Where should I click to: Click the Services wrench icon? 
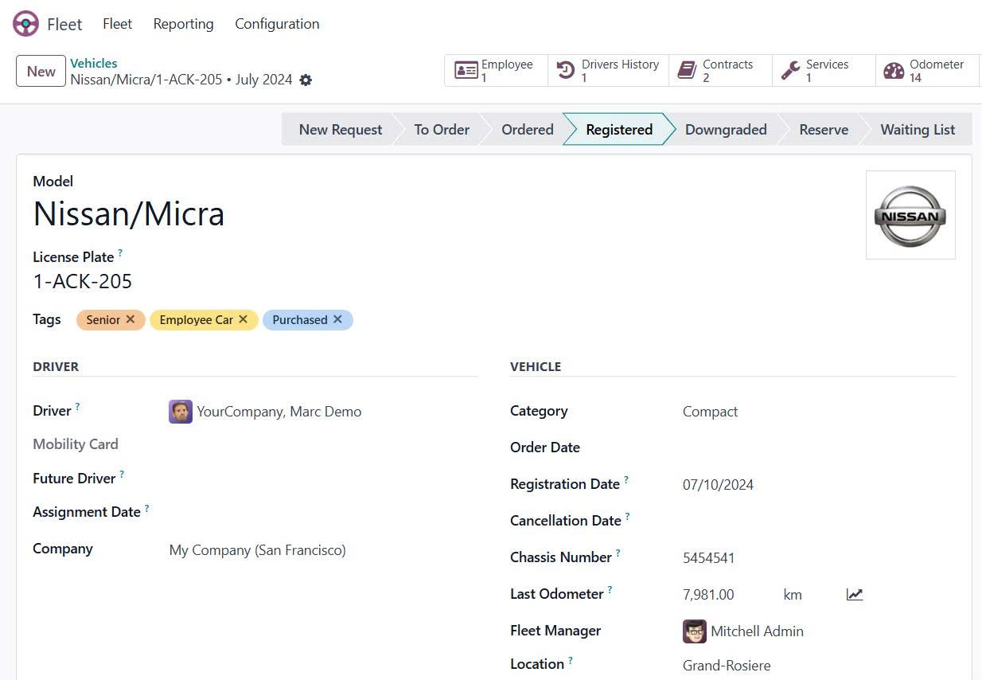pyautogui.click(x=790, y=71)
